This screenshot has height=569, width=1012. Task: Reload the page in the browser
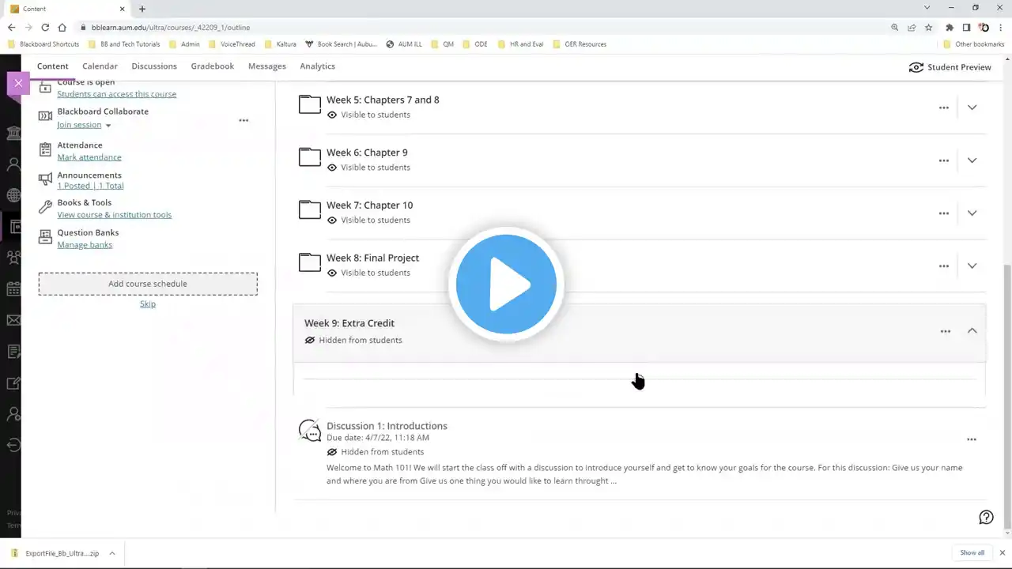tap(45, 28)
